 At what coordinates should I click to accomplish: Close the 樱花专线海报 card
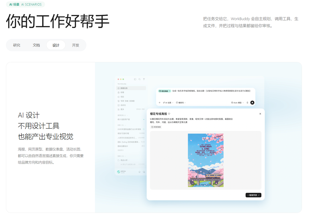coord(260,114)
